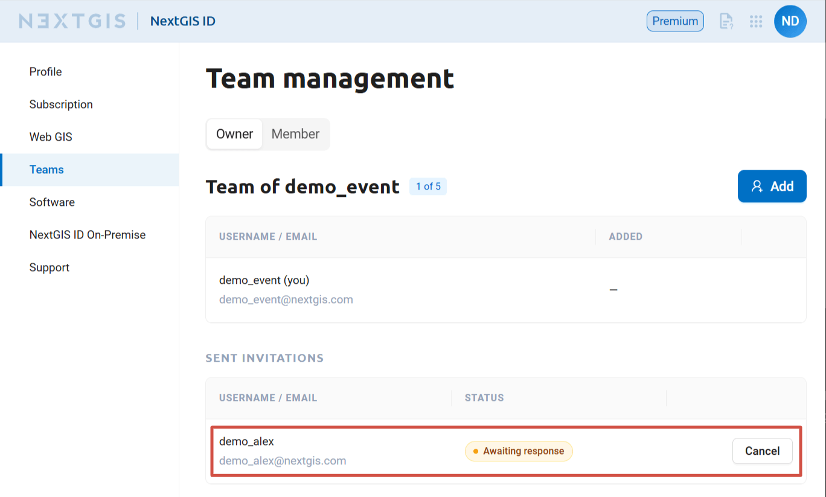Image resolution: width=826 pixels, height=497 pixels.
Task: Open NextGIS ID header link
Action: click(x=183, y=21)
